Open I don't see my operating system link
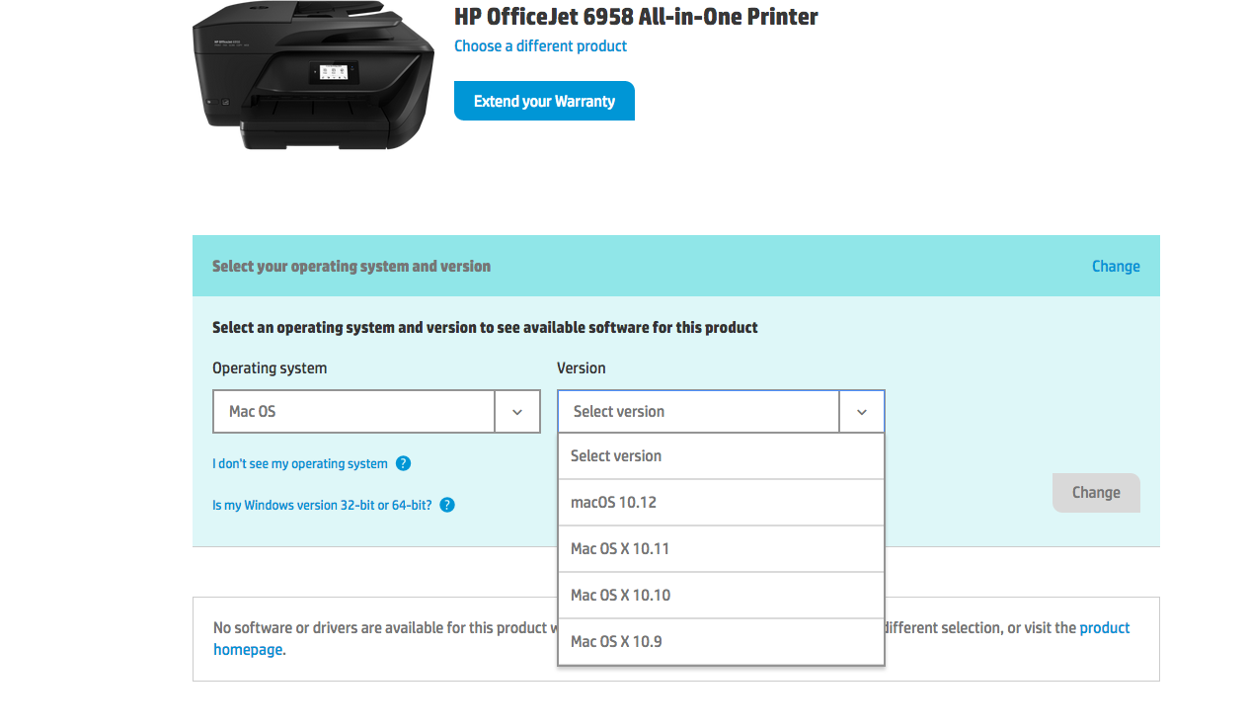Screen dimensions: 1248x728 300,463
